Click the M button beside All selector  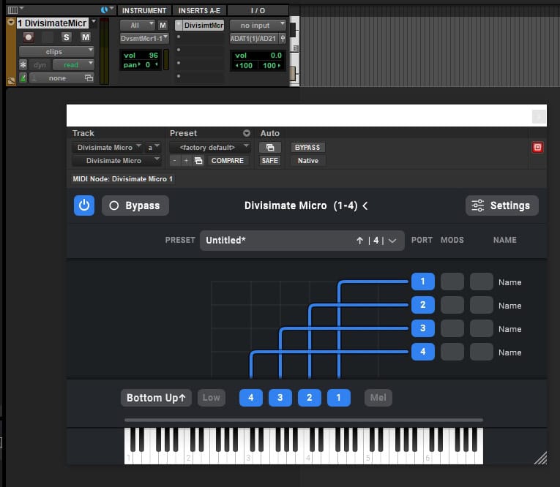coord(163,26)
